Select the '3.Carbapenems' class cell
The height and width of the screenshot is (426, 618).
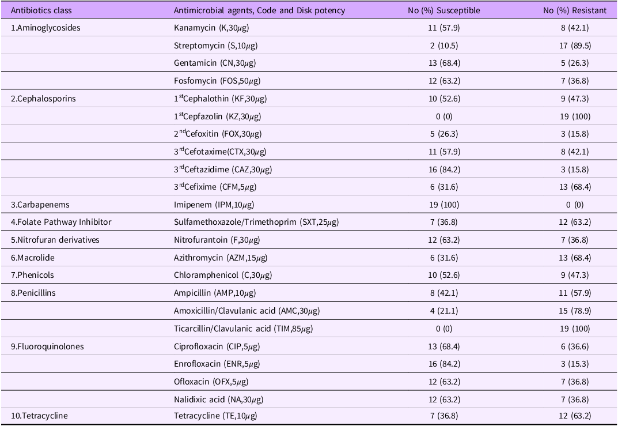coord(39,205)
